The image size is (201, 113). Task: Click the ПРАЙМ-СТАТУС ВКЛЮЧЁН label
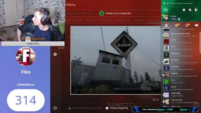118,13
